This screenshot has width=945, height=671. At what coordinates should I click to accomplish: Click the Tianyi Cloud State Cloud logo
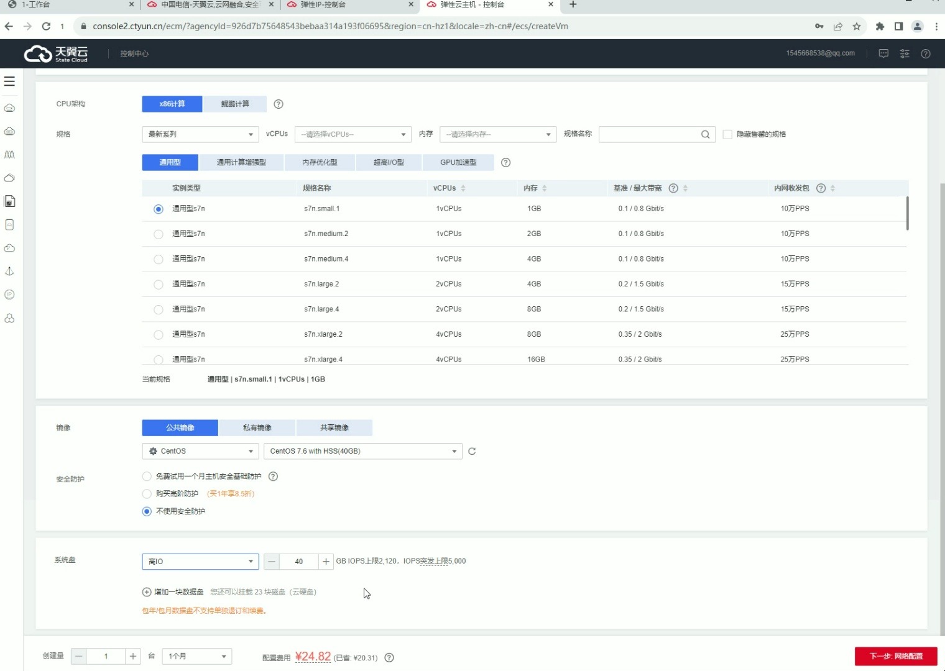click(x=56, y=54)
